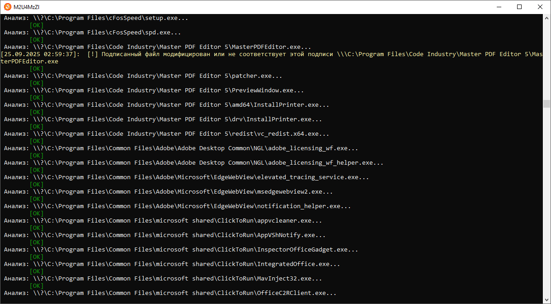Click the line for msedgewebview2.exe

169,192
